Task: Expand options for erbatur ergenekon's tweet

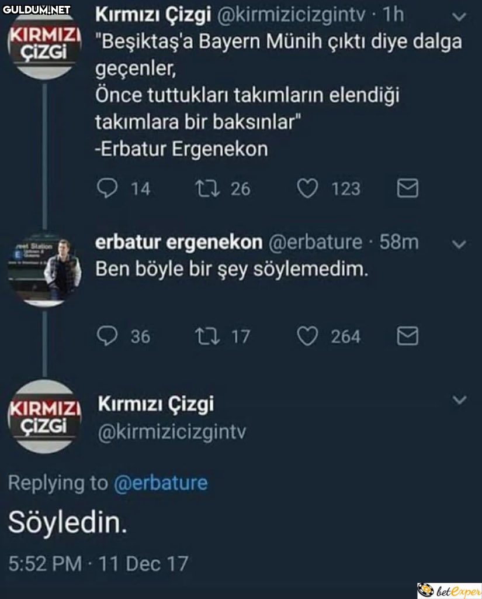Action: coord(460,244)
